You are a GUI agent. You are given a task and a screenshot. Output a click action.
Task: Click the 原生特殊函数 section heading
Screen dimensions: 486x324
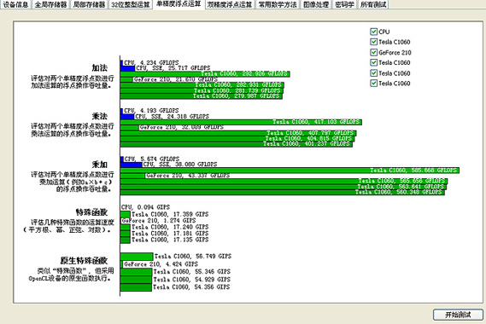pyautogui.click(x=84, y=260)
